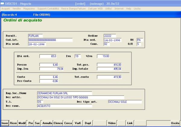Click the '[svdet]' text in title bar
The width and height of the screenshot is (181, 127).
(80, 4)
